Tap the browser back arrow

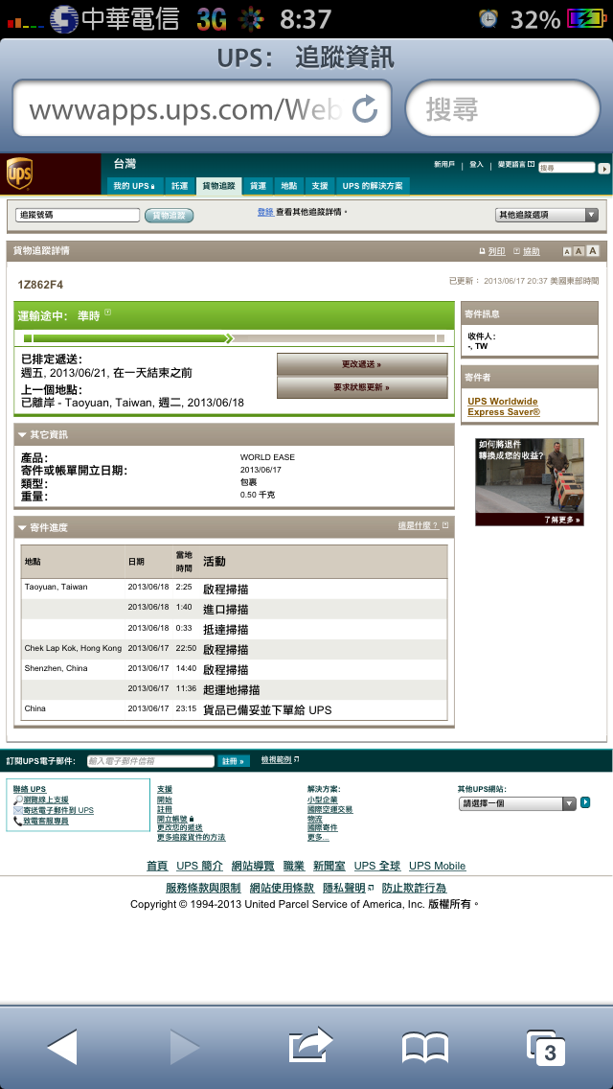click(62, 1047)
